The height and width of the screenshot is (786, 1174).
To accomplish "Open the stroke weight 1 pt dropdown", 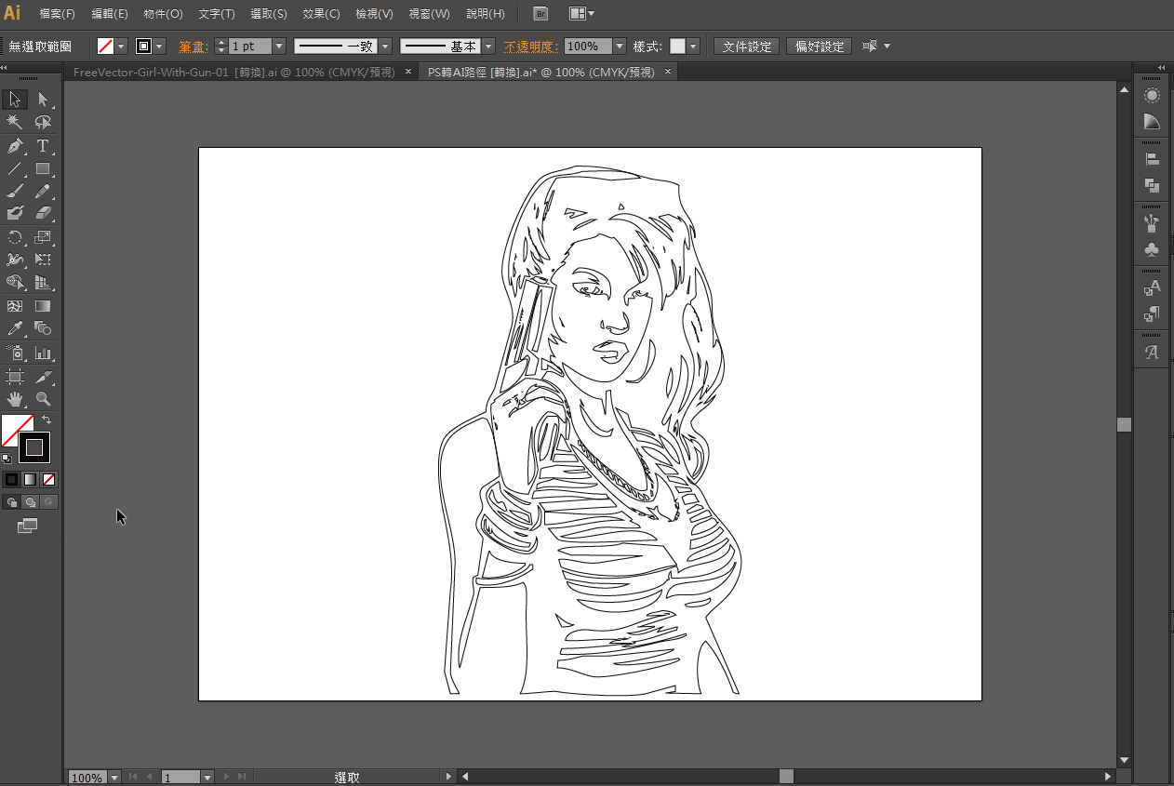I will [x=279, y=46].
